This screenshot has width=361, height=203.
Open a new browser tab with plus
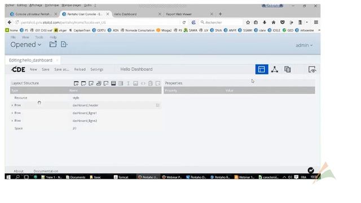point(221,14)
